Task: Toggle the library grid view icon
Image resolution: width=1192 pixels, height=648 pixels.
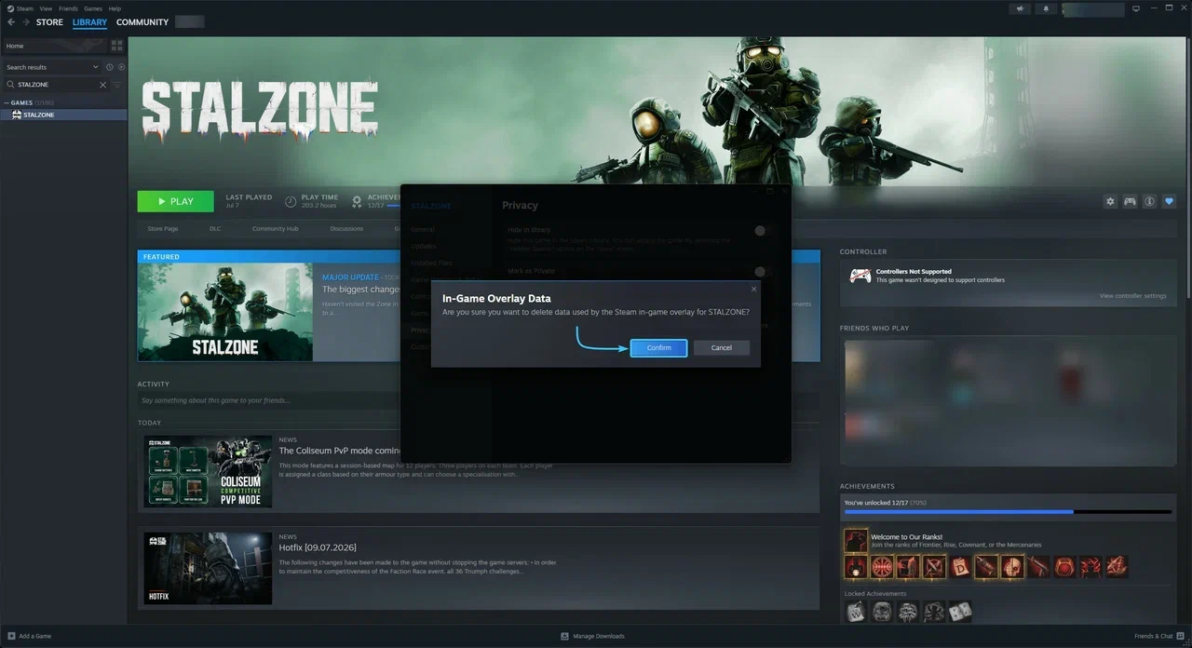Action: click(116, 45)
